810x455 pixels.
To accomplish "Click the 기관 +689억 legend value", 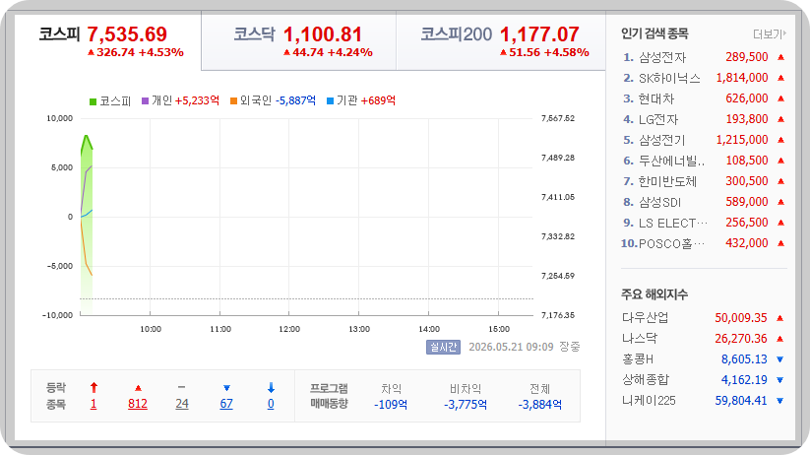I will click(x=378, y=100).
